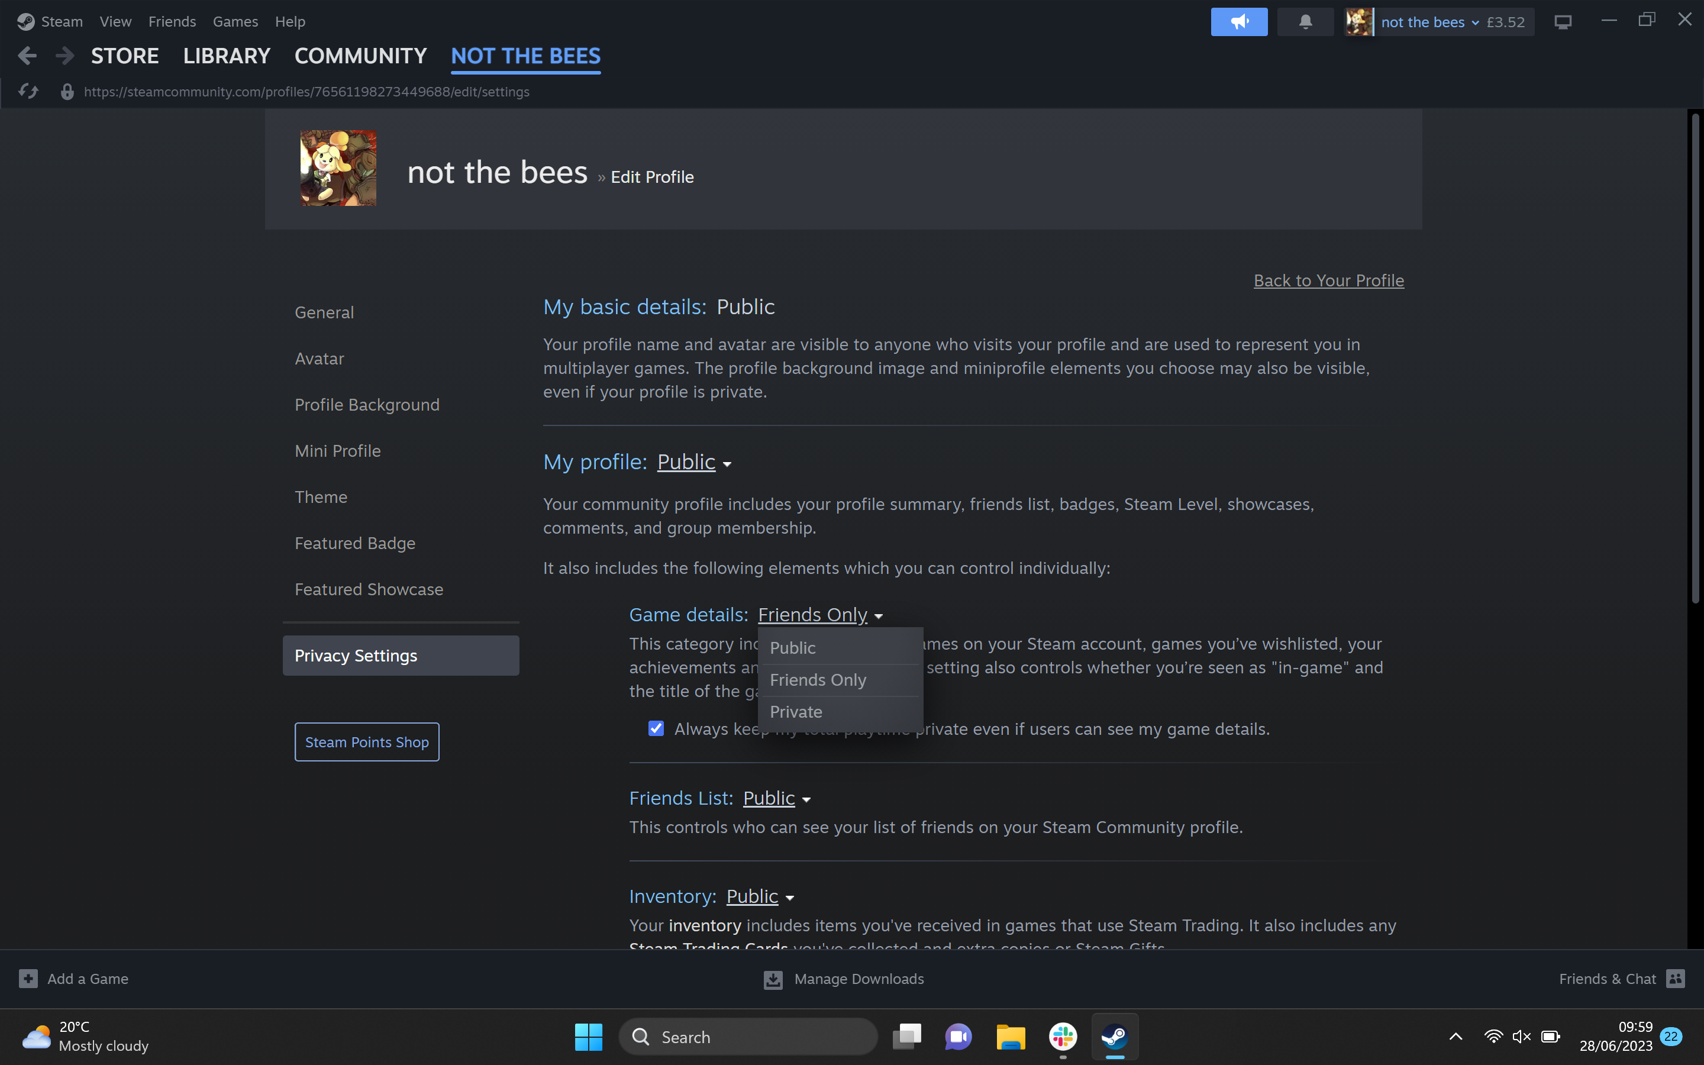Click the Windows taskbar Search box

pyautogui.click(x=748, y=1037)
